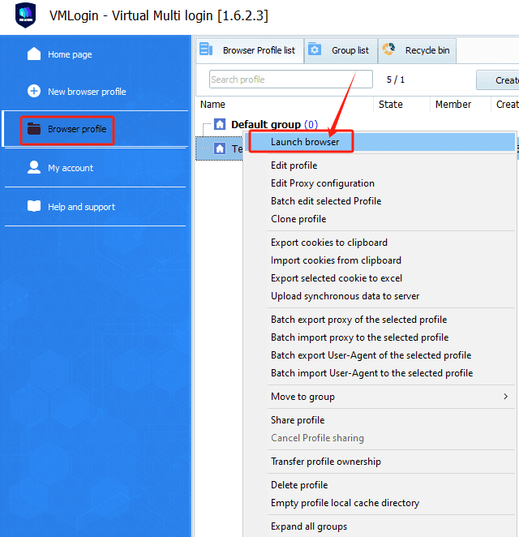Choose Delete profile from the menu
Image resolution: width=519 pixels, height=537 pixels.
click(298, 485)
